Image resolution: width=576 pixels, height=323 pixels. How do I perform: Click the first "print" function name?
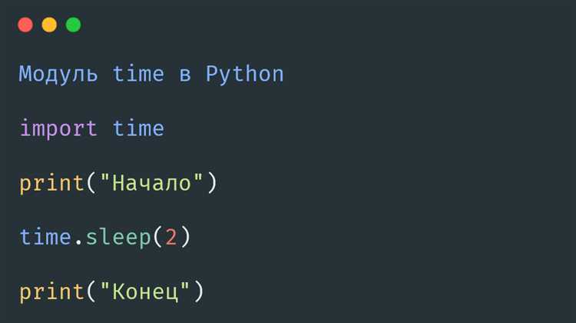coord(51,183)
